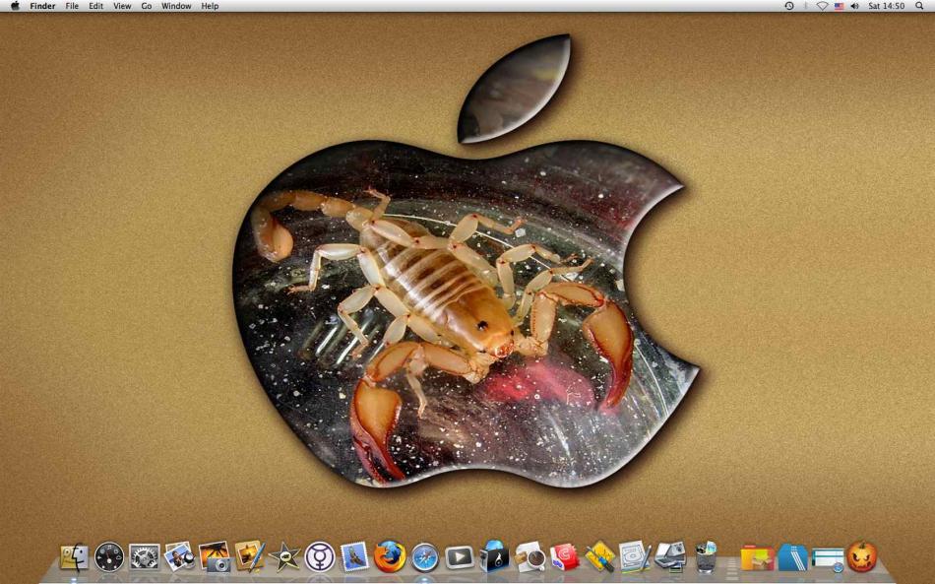Image resolution: width=935 pixels, height=584 pixels.
Task: Open Spotlight search magnifier
Action: coord(919,6)
